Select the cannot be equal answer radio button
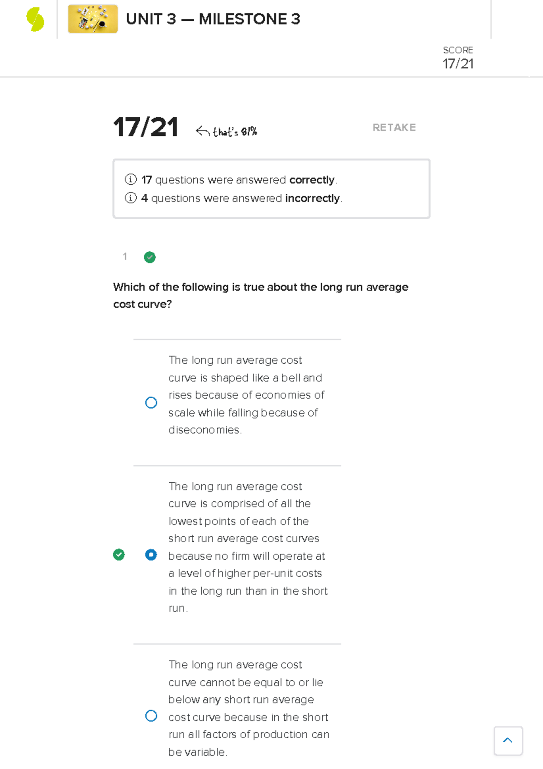The height and width of the screenshot is (769, 543). 151,716
